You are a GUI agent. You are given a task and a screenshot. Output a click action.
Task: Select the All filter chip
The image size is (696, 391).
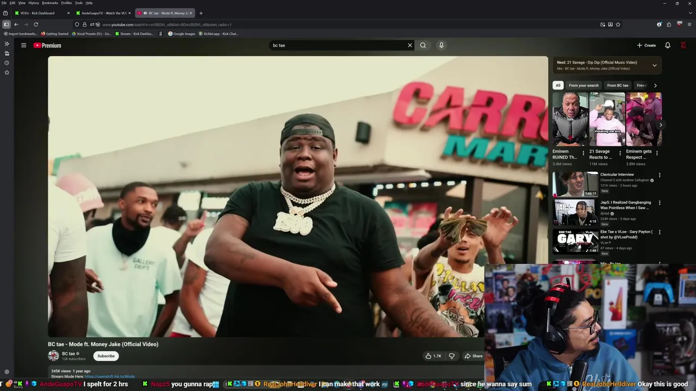click(558, 85)
